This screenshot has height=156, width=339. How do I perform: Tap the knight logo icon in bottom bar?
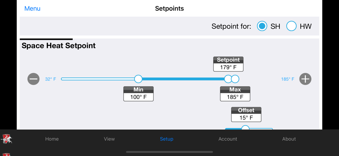[x=7, y=139]
